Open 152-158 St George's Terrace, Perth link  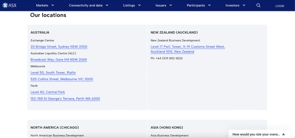65,99
